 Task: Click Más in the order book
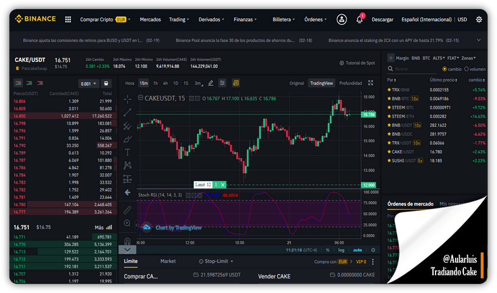(x=104, y=227)
